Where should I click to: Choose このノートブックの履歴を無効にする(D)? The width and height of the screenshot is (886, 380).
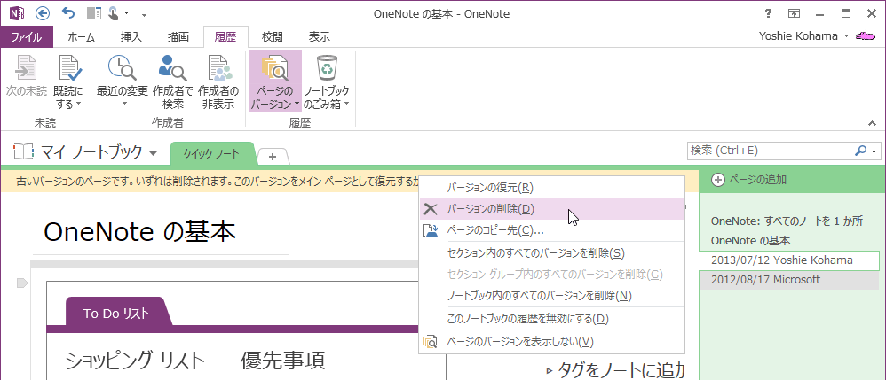[x=551, y=319]
